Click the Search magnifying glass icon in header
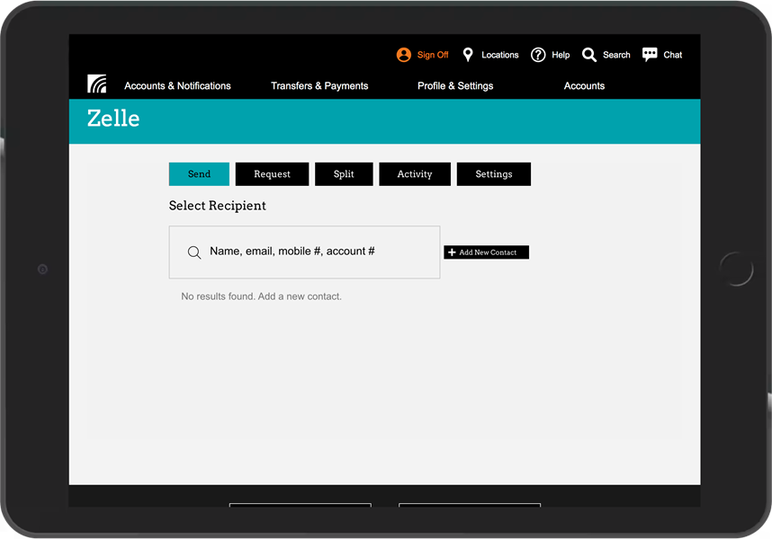This screenshot has height=539, width=772. pos(588,55)
